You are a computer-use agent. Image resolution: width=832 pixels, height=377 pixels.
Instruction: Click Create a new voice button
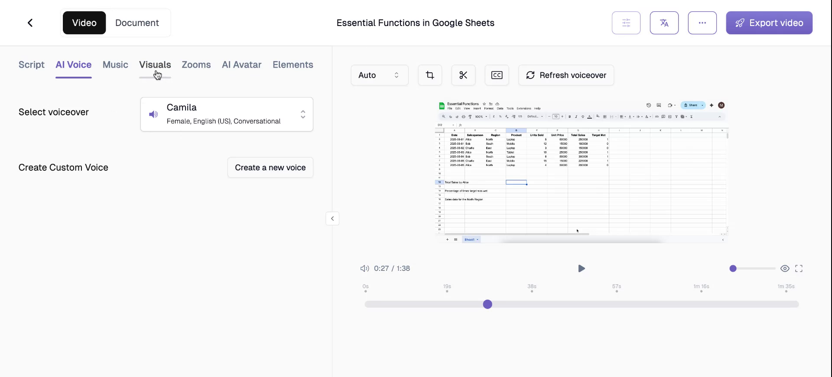tap(270, 168)
